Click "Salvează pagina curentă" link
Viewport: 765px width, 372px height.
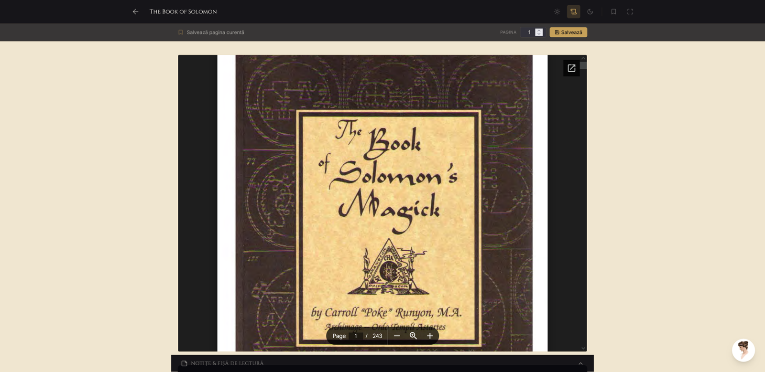pyautogui.click(x=215, y=32)
